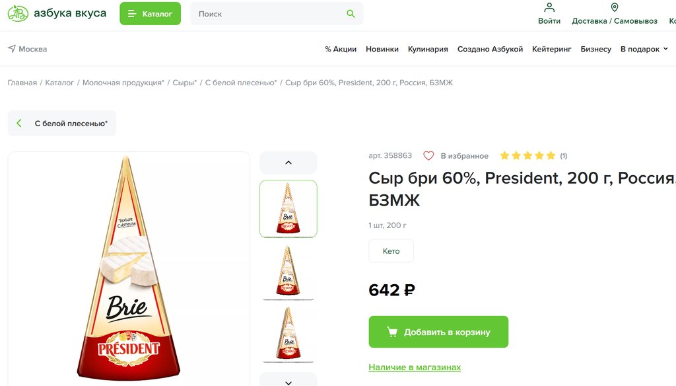This screenshot has width=676, height=386.
Task: Click the Войти user profile icon
Action: point(549,8)
